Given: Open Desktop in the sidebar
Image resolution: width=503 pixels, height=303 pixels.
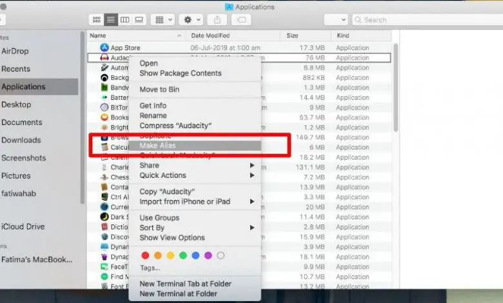Looking at the screenshot, I should (16, 104).
